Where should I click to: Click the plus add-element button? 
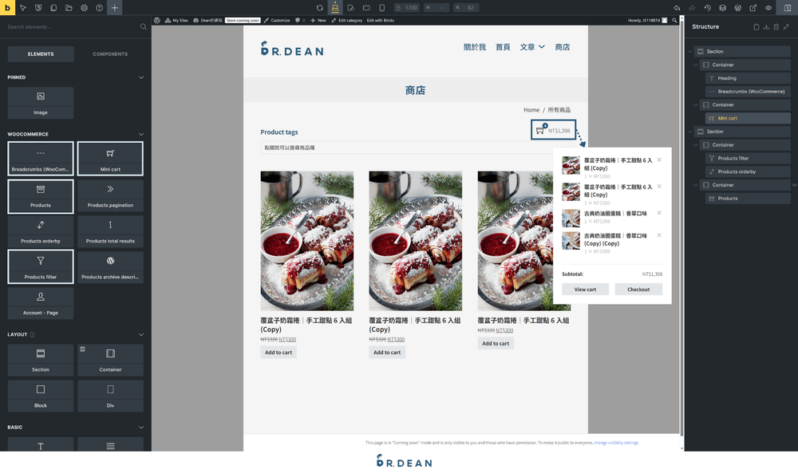(x=115, y=8)
